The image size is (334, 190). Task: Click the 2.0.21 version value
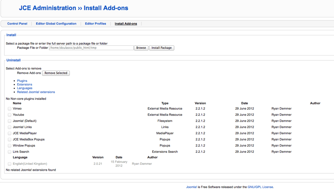98,164
